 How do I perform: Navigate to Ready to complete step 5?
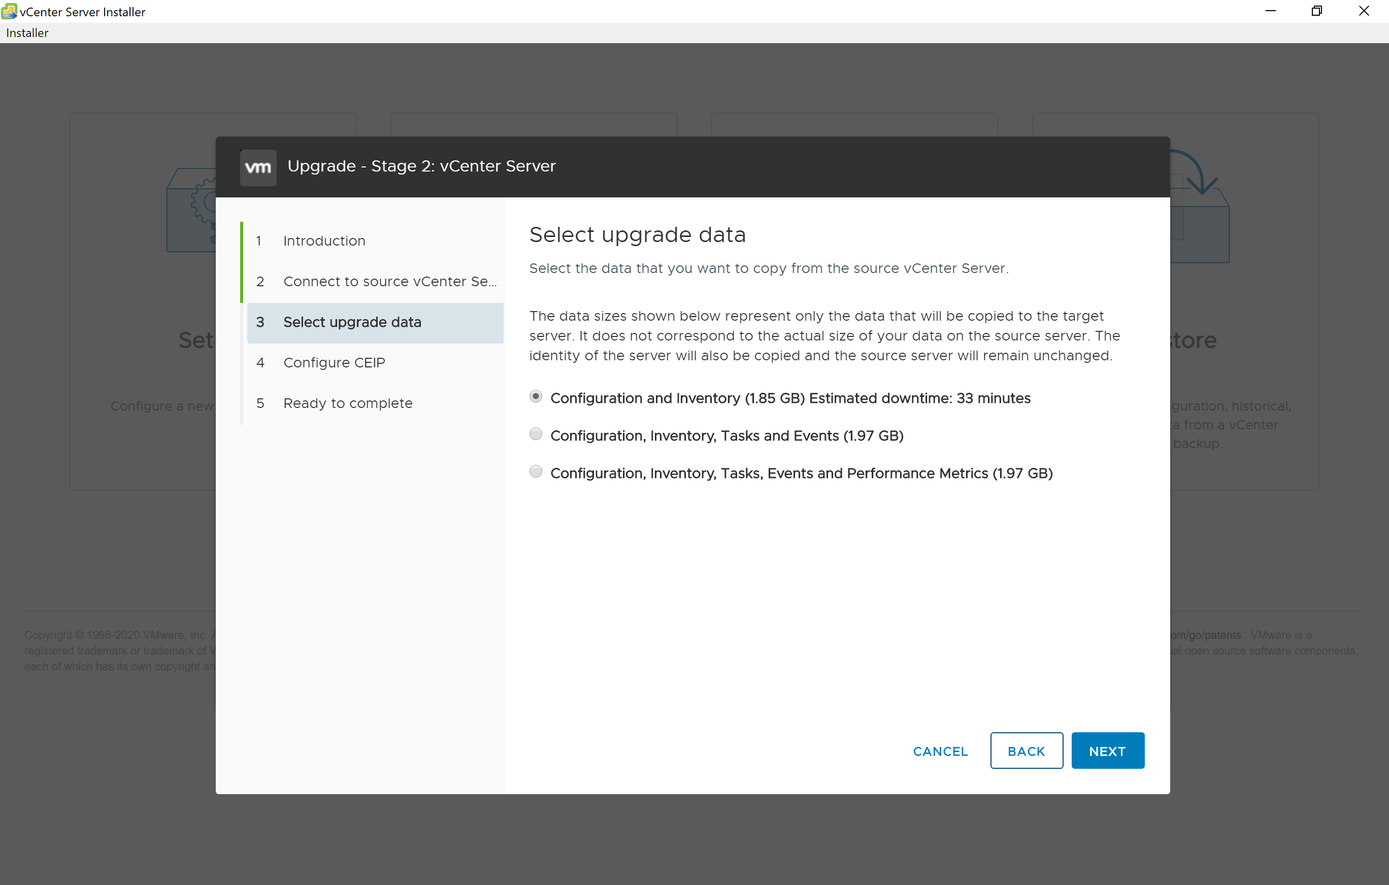point(348,402)
